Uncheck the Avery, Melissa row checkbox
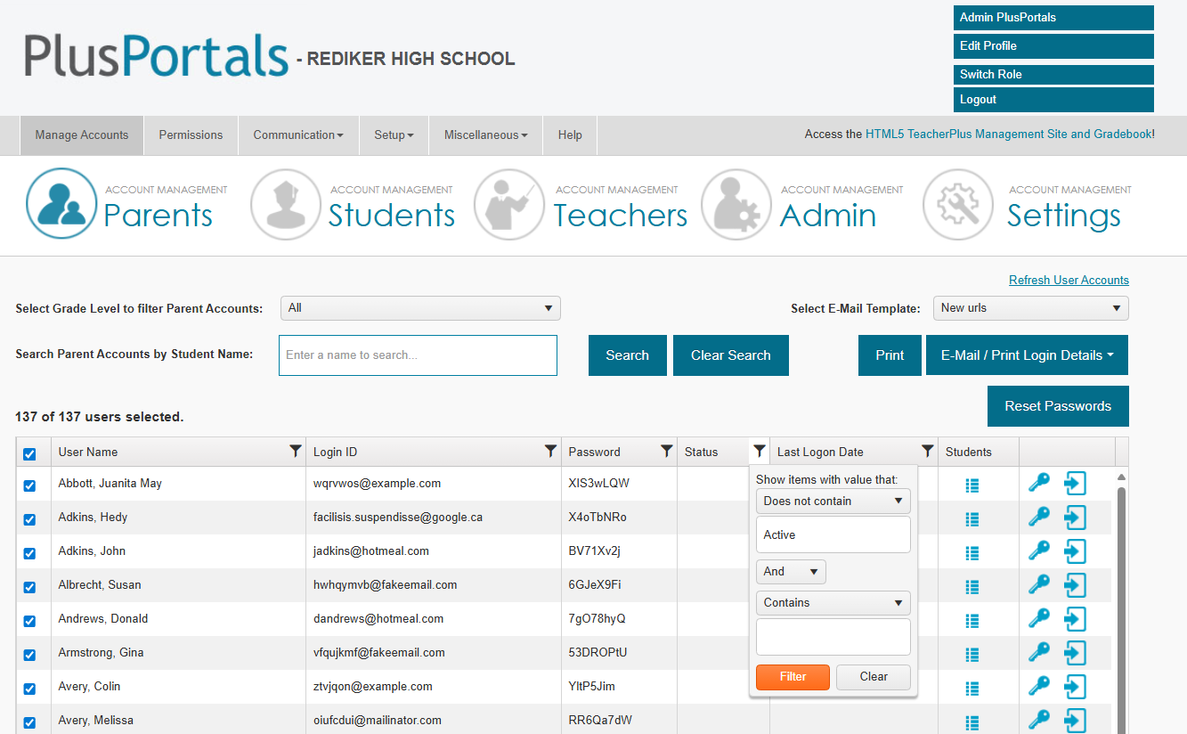The width and height of the screenshot is (1187, 734). point(29,722)
